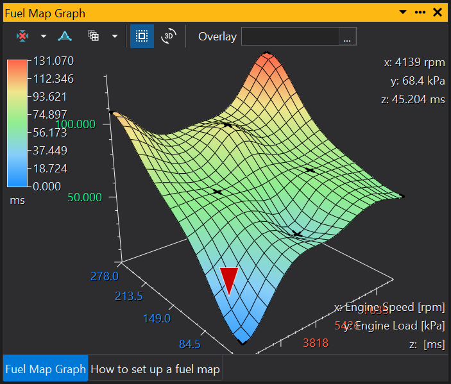Click the color gradient legend bar
451x384 pixels.
coord(17,123)
